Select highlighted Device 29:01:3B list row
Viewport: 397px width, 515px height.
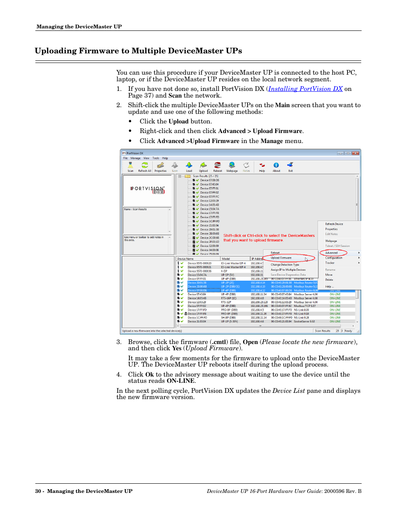click(x=247, y=283)
